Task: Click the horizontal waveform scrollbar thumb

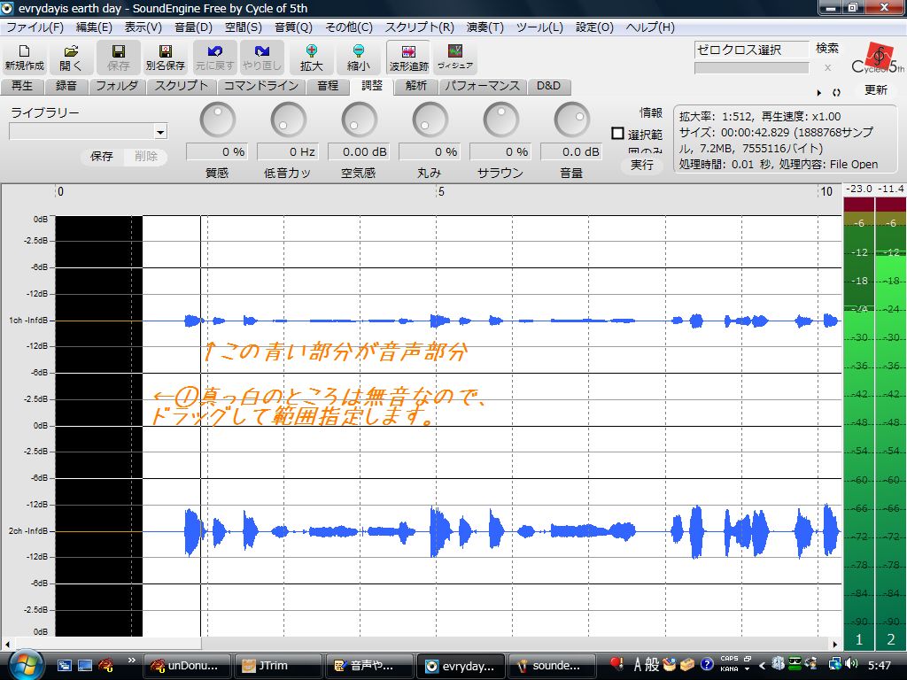Action: pos(107,644)
